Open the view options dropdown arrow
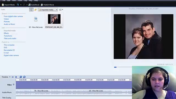This screenshot has height=99, width=176. [x=62, y=10]
